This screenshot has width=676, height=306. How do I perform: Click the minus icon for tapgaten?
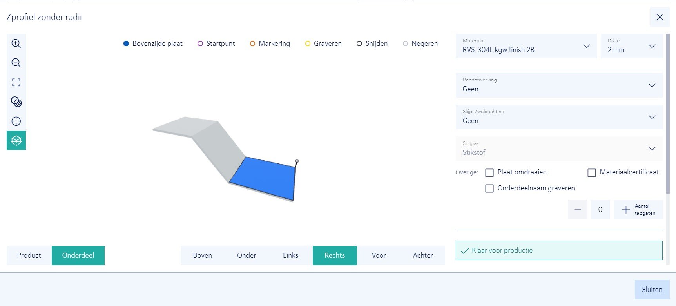[x=577, y=210]
